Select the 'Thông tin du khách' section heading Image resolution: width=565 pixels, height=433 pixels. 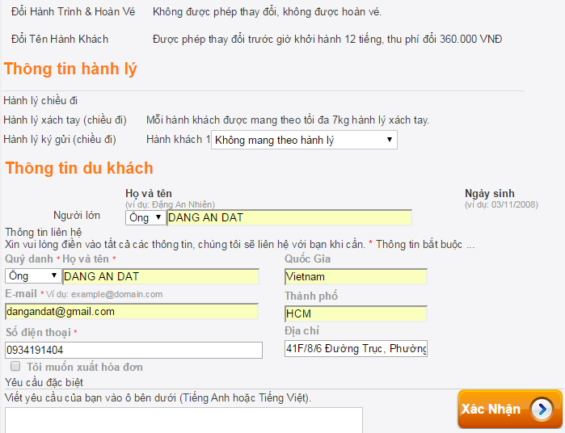point(78,168)
